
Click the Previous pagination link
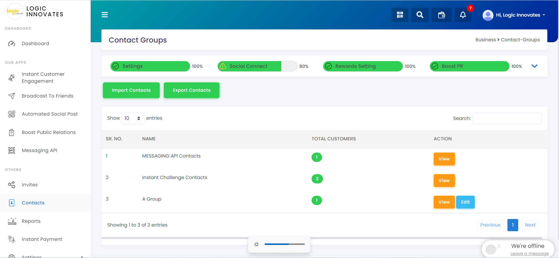click(490, 225)
